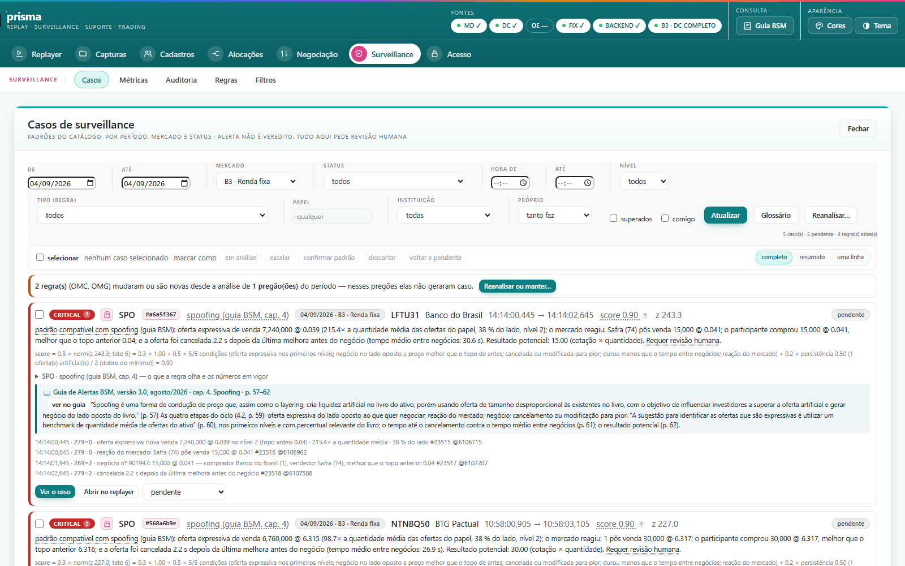The width and height of the screenshot is (905, 566).
Task: Open the Glossário button
Action: tap(776, 215)
